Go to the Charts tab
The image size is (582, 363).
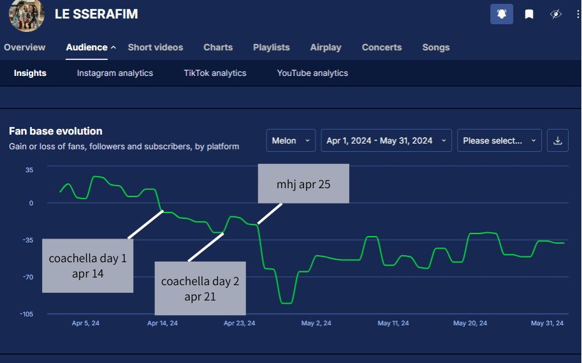pos(218,47)
